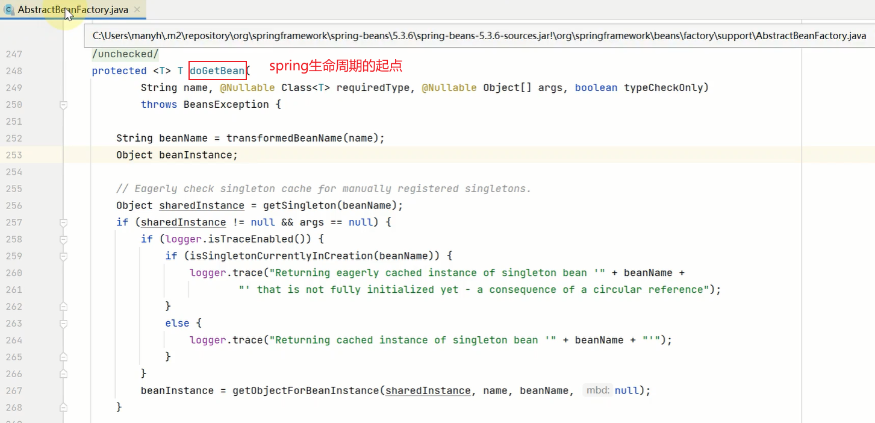Click the doGetBean method name
875x423 pixels.
(x=217, y=70)
